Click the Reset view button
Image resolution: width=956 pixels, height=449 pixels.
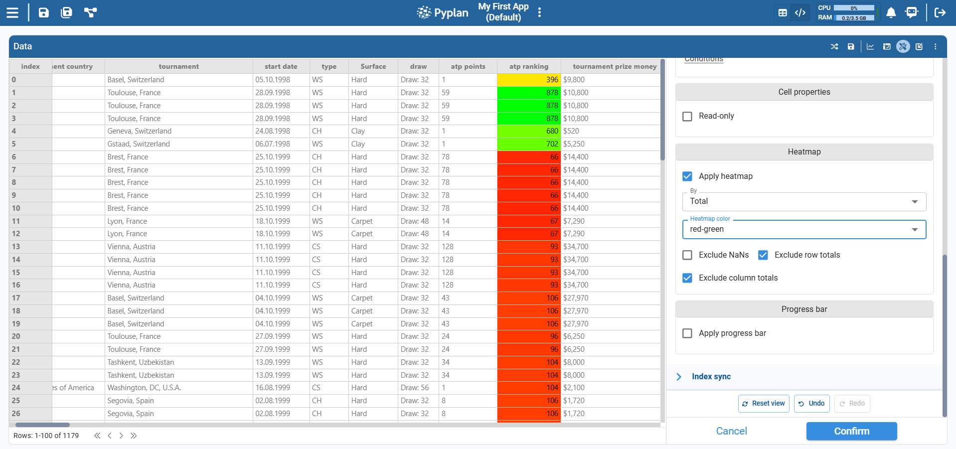(763, 404)
